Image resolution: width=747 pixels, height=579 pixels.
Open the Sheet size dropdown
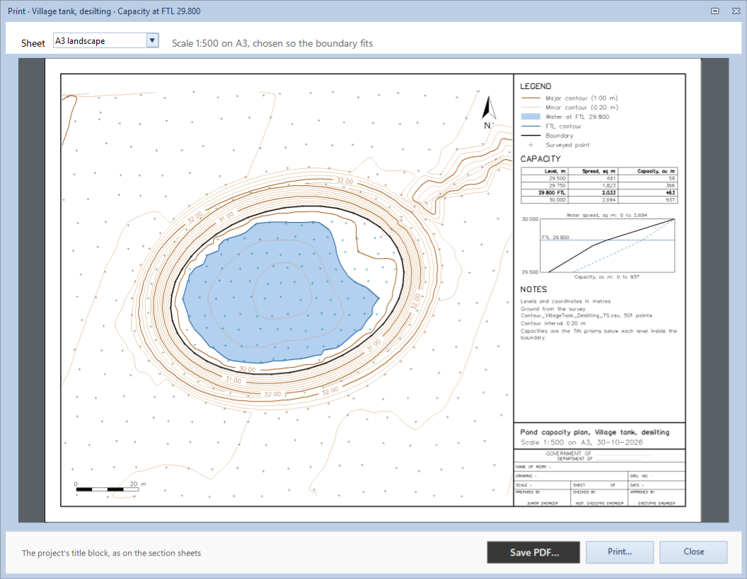(x=106, y=41)
